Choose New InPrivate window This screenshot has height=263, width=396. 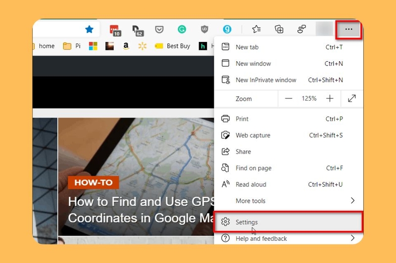coord(289,80)
